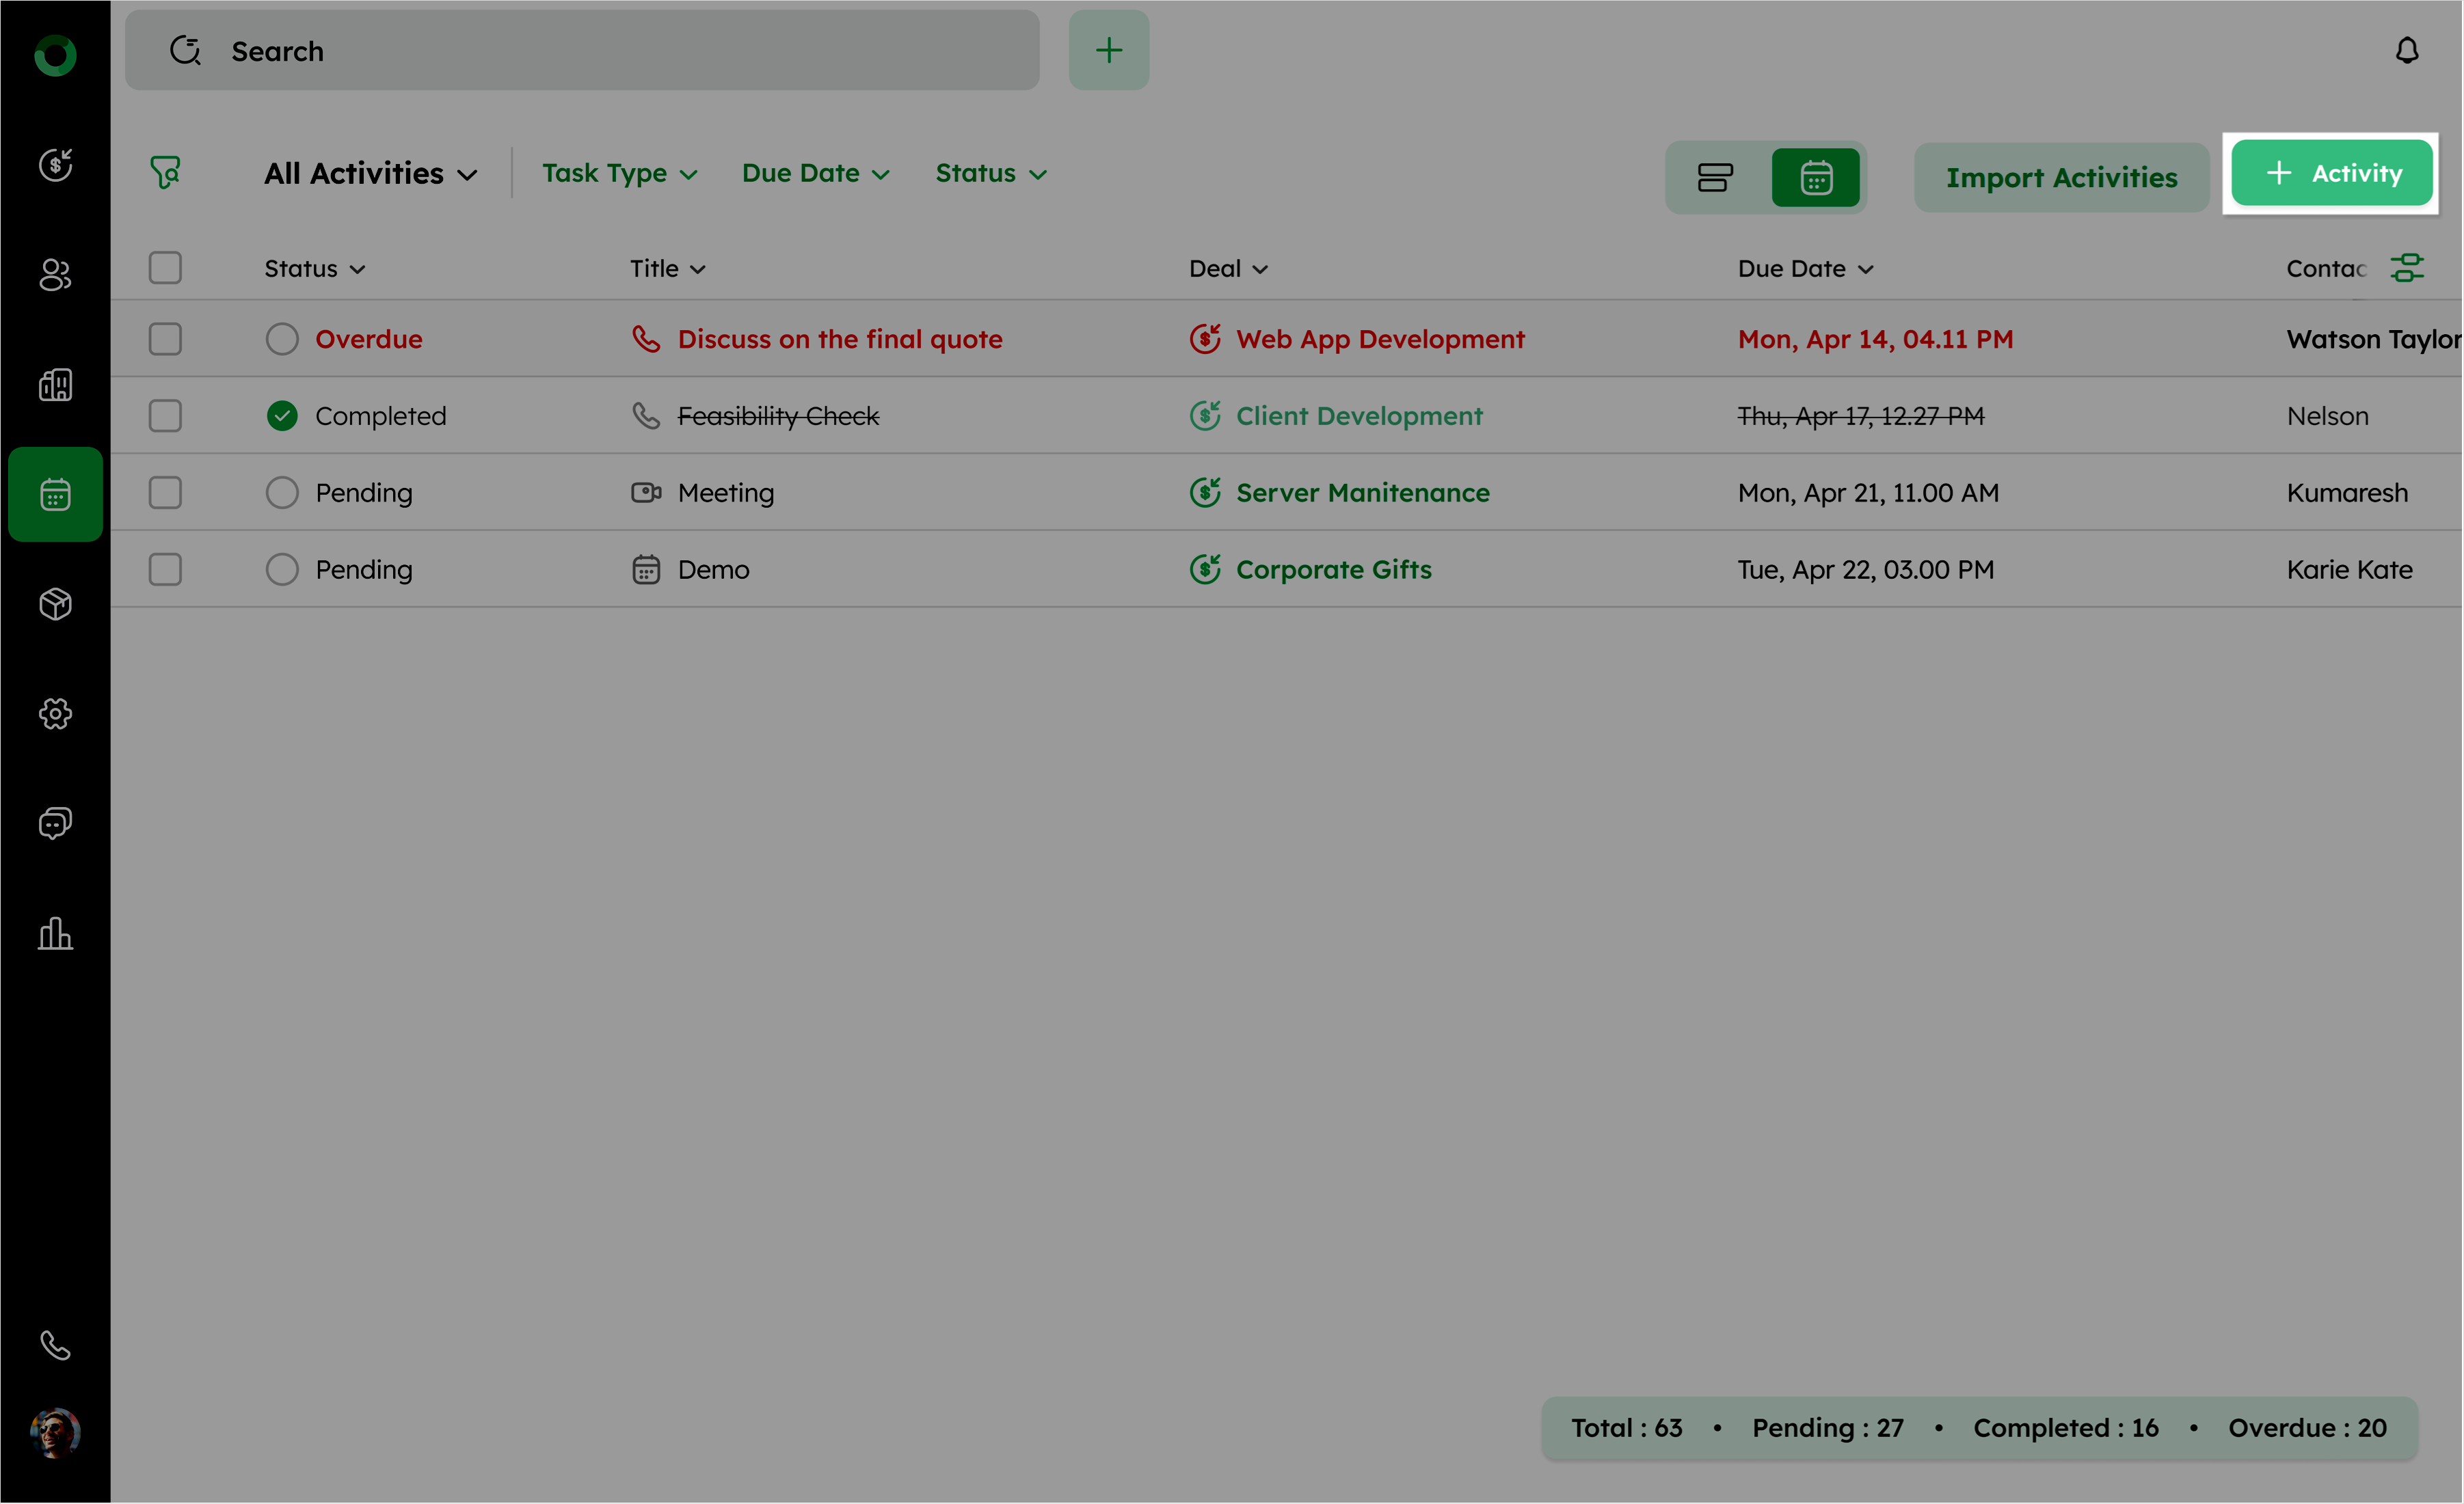The height and width of the screenshot is (1504, 2464).
Task: Click the column settings icon in the table header
Action: (x=2407, y=268)
